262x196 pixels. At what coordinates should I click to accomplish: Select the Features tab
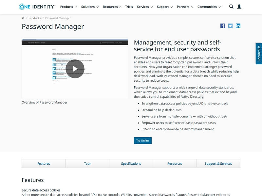(x=44, y=164)
